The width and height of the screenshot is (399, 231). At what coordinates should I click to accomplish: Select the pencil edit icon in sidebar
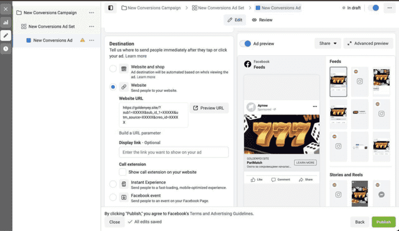tap(5, 35)
